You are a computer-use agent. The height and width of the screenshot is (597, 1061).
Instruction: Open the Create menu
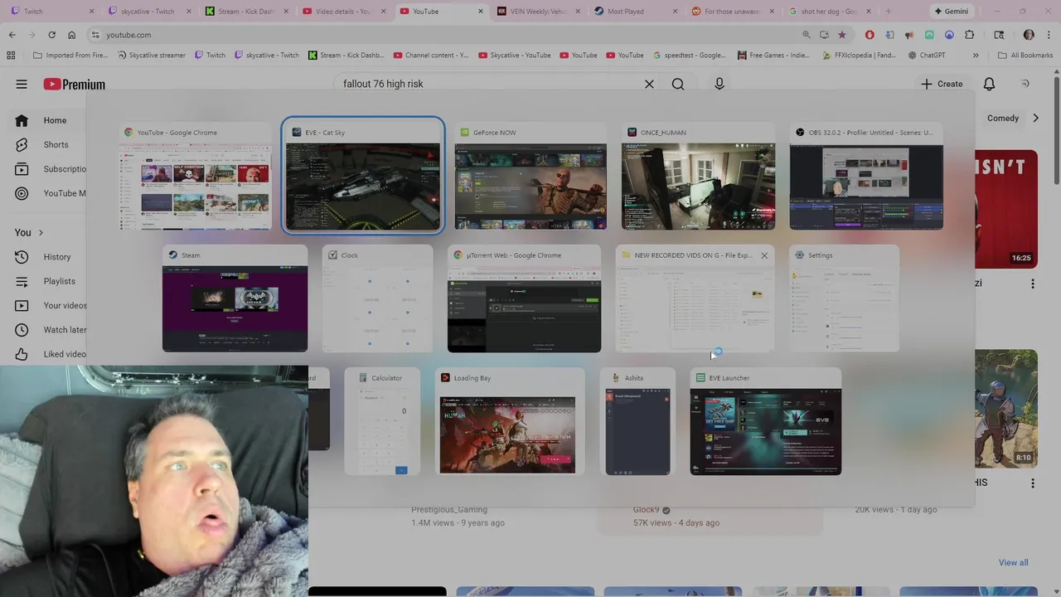[x=942, y=84]
